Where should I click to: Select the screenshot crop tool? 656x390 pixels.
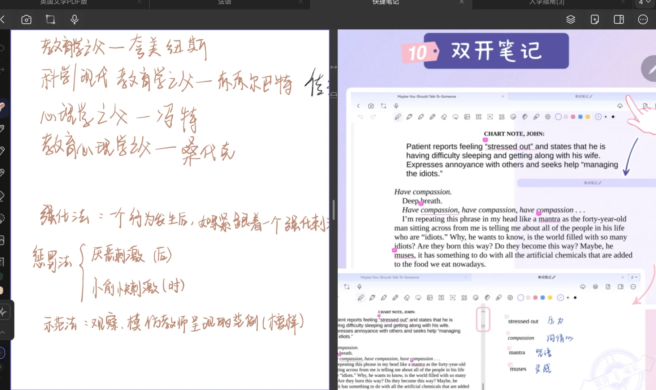pyautogui.click(x=50, y=19)
